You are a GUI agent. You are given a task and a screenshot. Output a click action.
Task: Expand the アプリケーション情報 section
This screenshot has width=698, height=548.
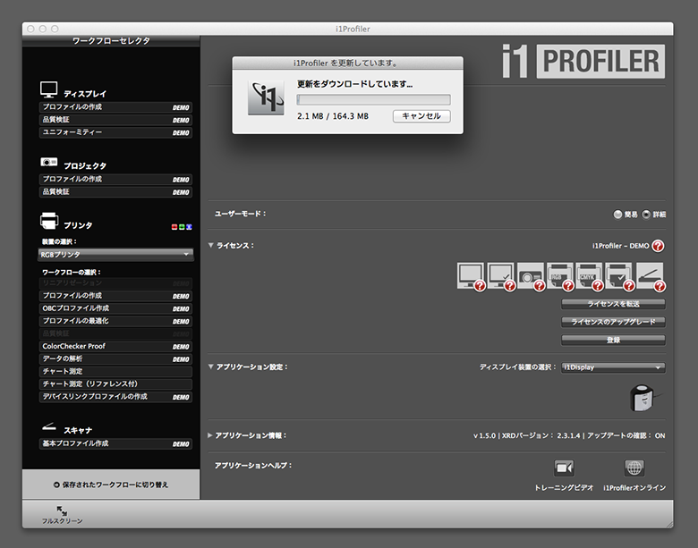211,435
